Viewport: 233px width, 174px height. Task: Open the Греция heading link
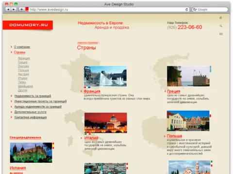(x=174, y=91)
